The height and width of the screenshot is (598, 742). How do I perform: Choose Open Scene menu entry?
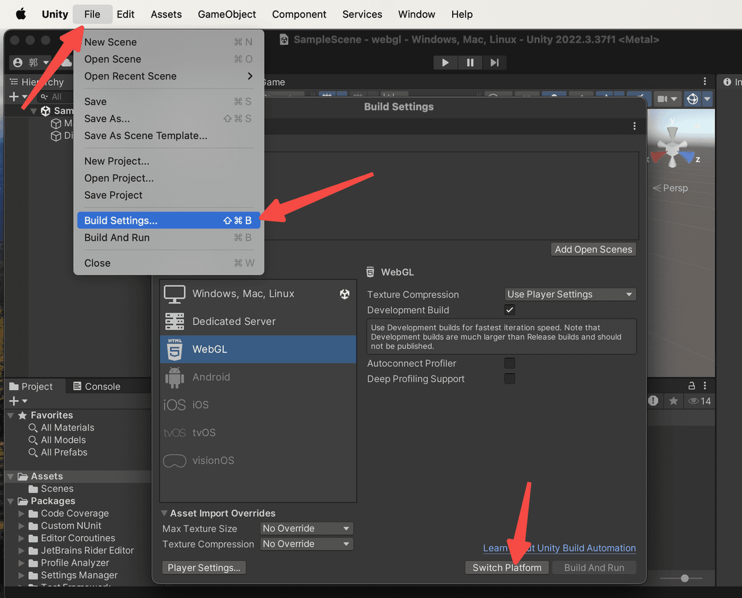point(168,59)
